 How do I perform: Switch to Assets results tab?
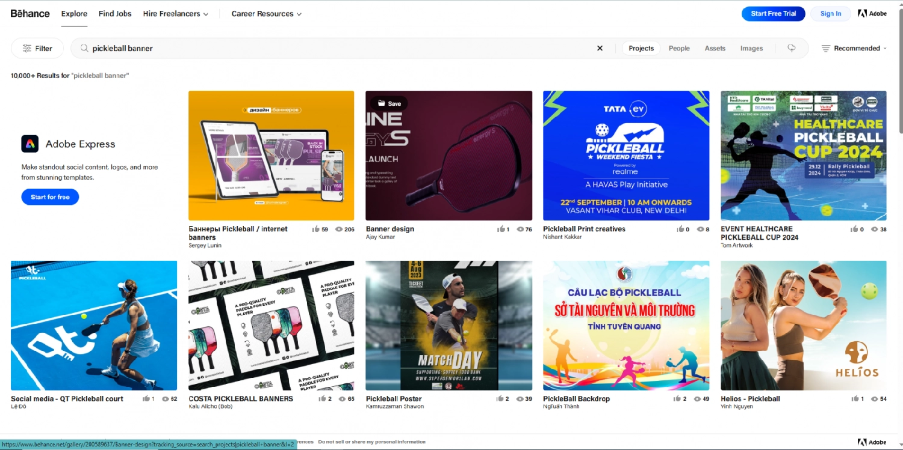pos(715,48)
